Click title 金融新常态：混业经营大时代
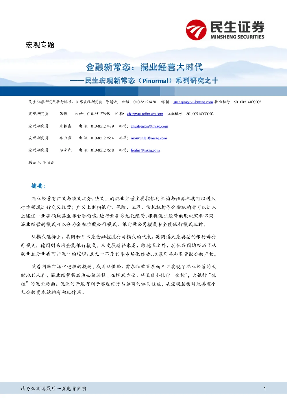The width and height of the screenshot is (287, 406). [x=144, y=67]
